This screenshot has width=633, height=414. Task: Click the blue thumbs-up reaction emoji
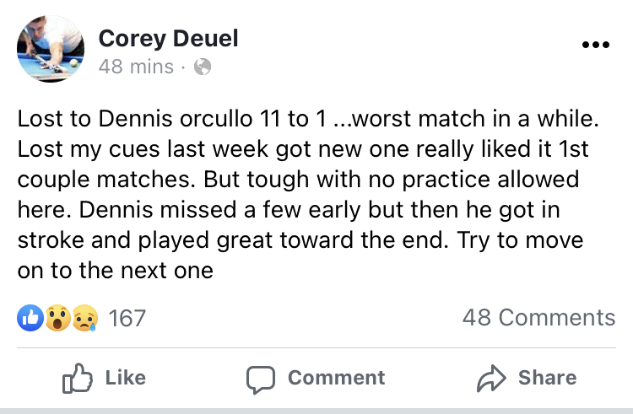(x=30, y=317)
